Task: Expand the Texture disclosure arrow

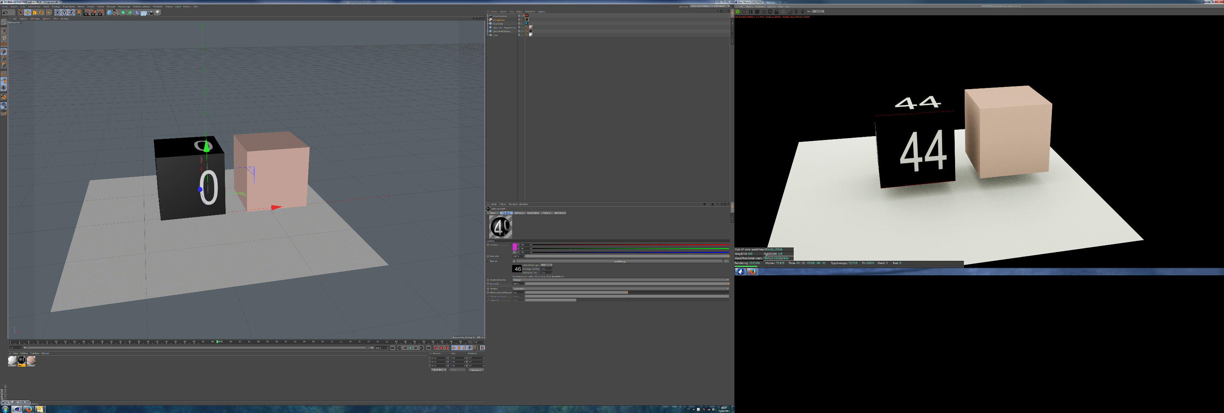Action: [488, 262]
